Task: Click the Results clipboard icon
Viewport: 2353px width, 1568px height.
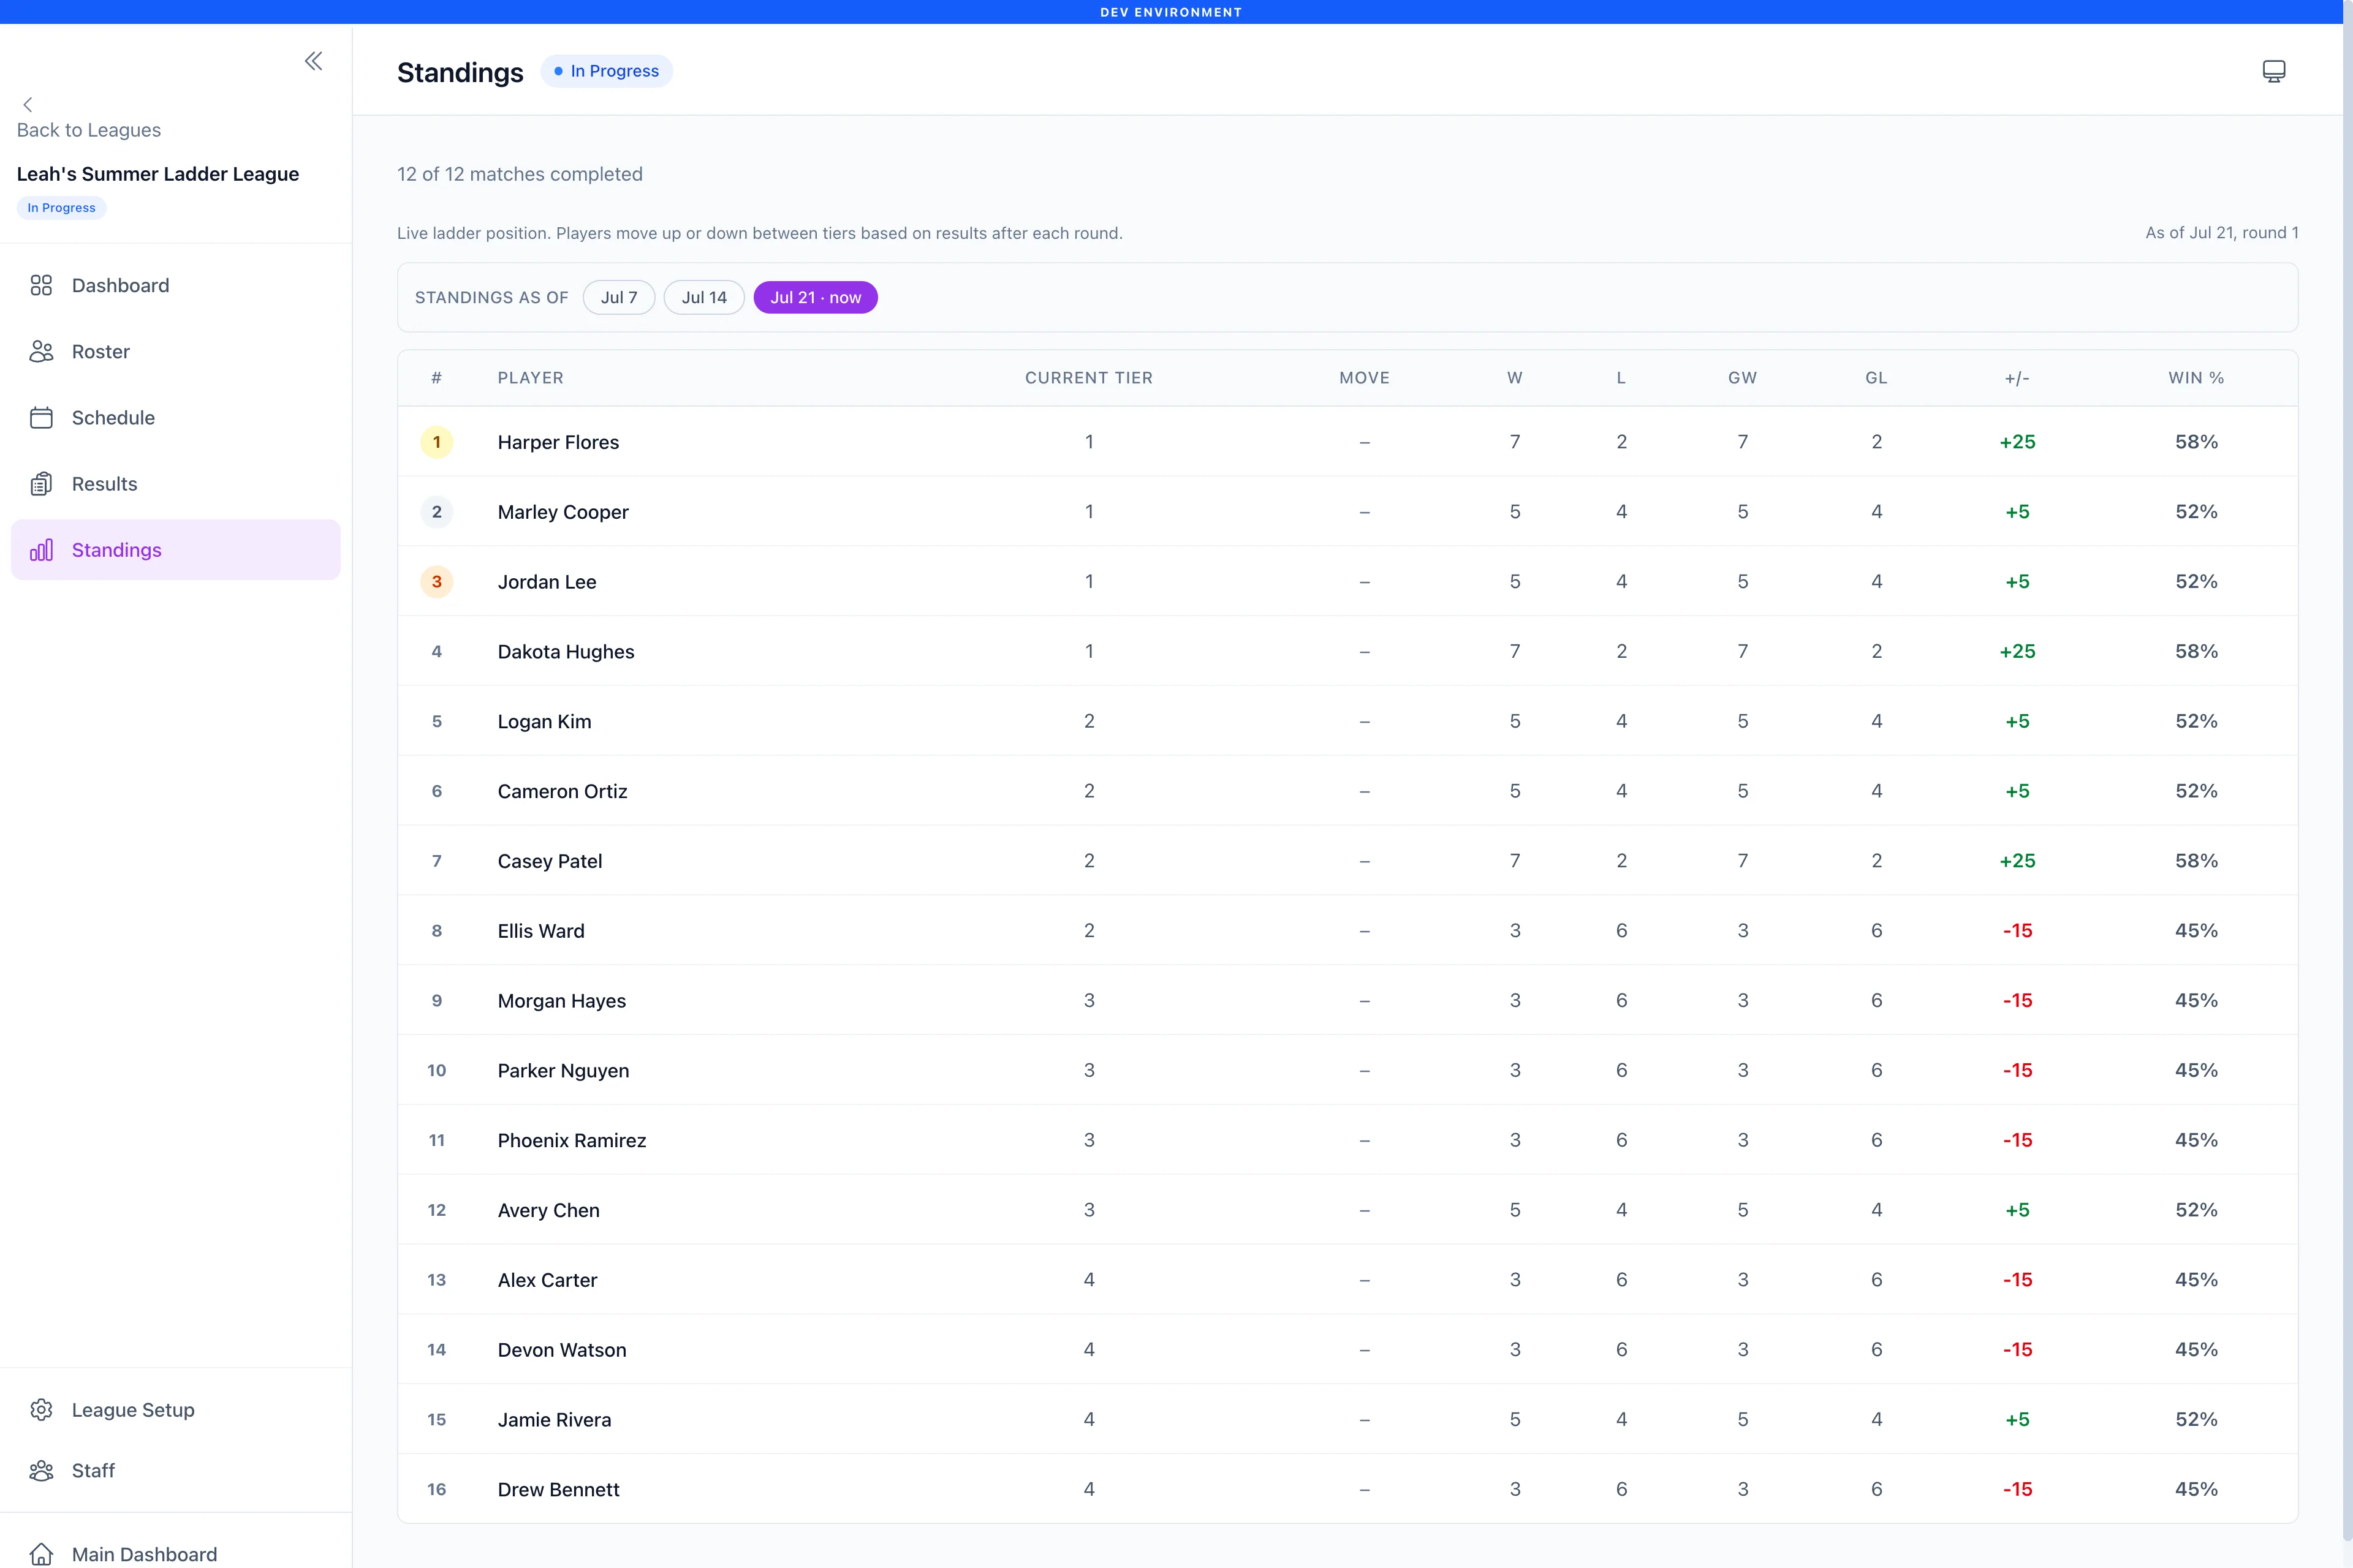Action: coord(41,484)
